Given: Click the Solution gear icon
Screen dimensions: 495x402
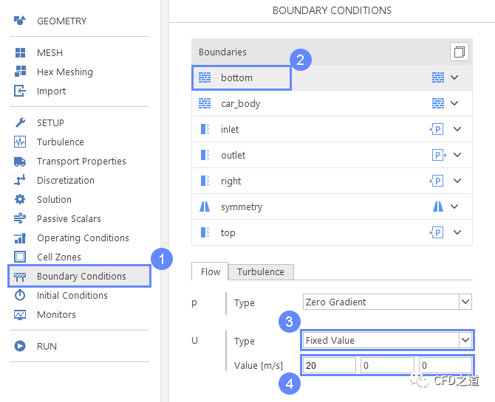Looking at the screenshot, I should pos(21,199).
